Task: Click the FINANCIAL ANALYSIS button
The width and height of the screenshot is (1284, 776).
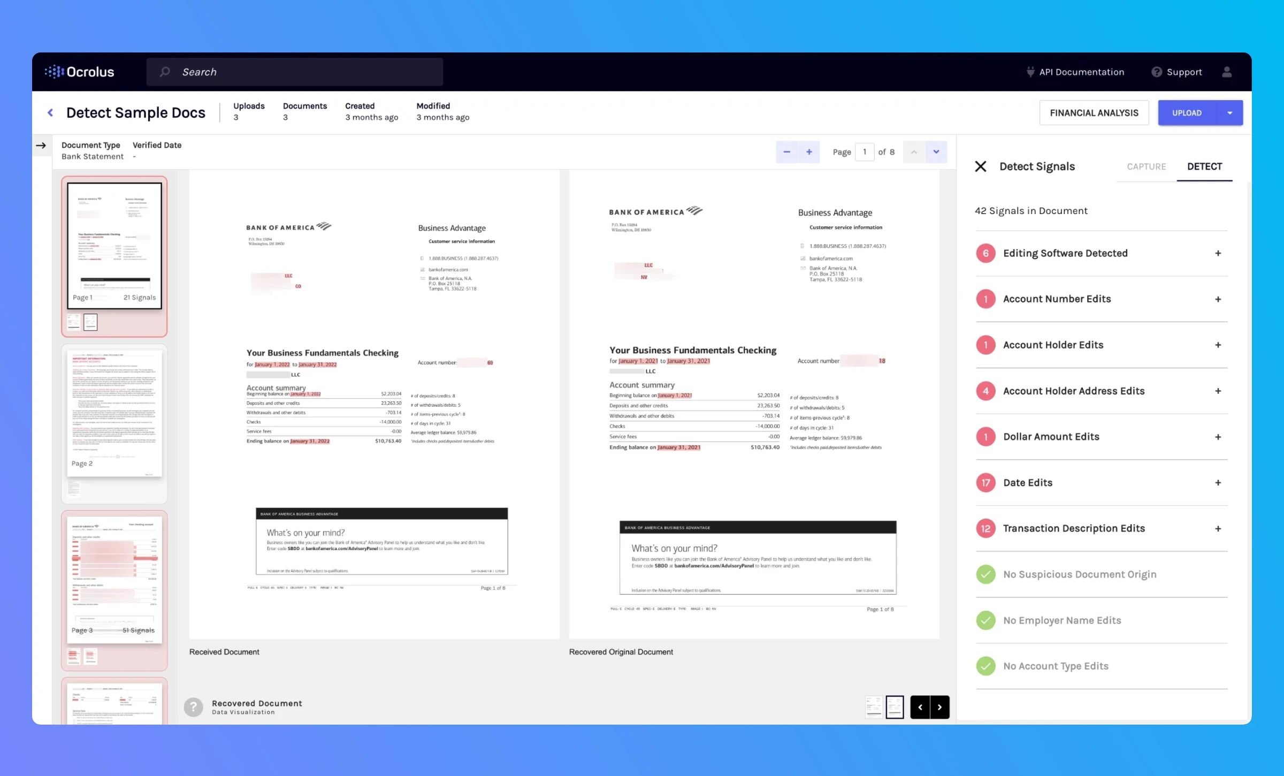Action: coord(1094,112)
